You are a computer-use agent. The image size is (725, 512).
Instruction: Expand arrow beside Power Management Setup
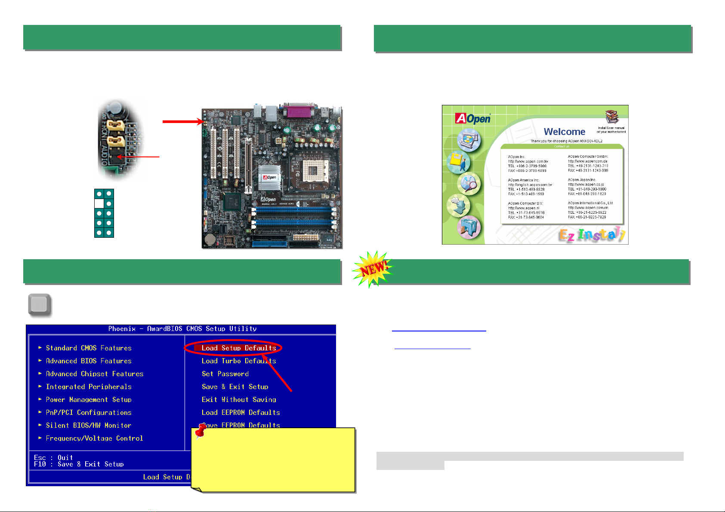coord(40,399)
